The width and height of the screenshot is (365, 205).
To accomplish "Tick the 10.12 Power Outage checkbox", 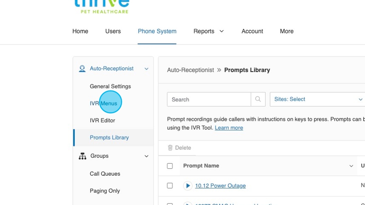I will (170, 186).
